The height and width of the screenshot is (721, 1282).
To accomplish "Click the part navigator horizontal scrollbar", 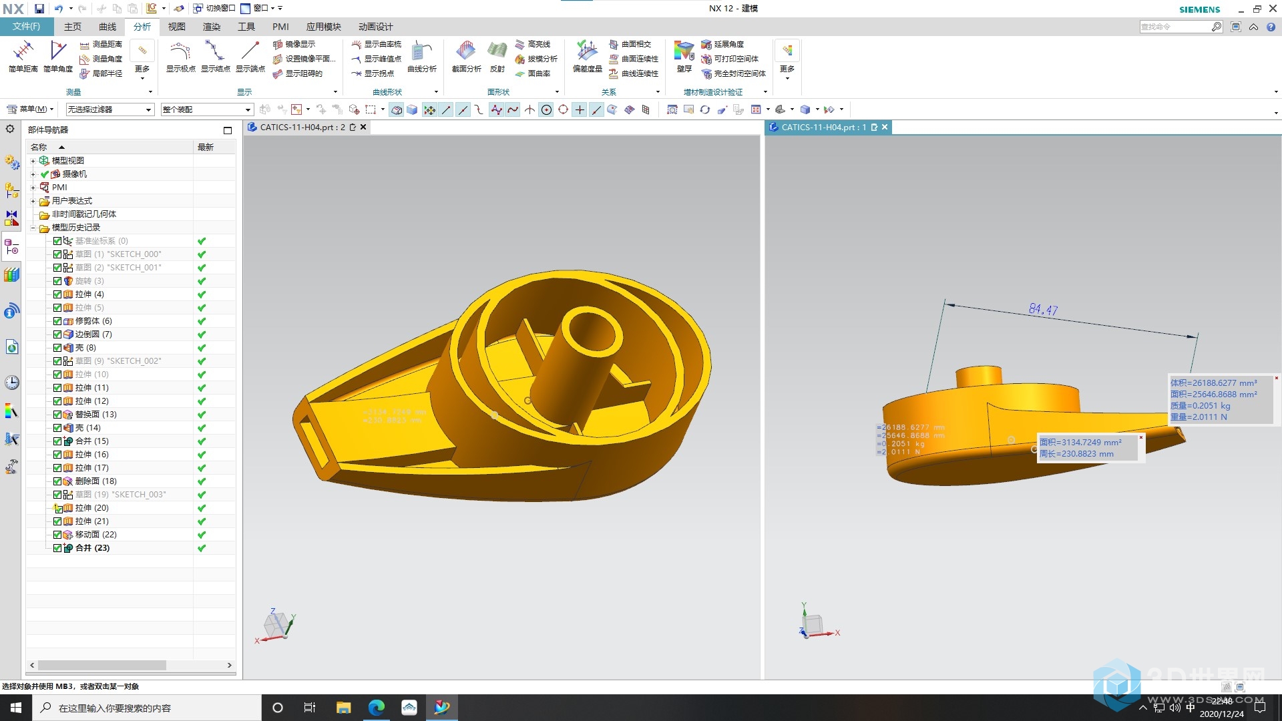I will pyautogui.click(x=101, y=666).
